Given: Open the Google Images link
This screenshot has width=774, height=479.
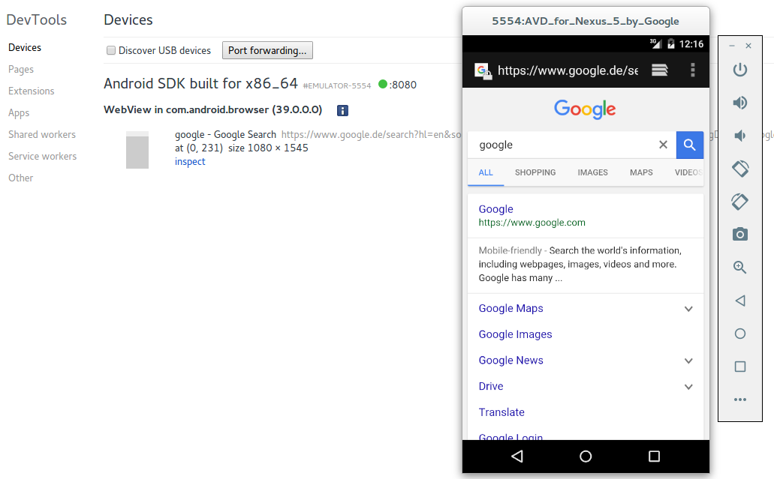Looking at the screenshot, I should [515, 334].
